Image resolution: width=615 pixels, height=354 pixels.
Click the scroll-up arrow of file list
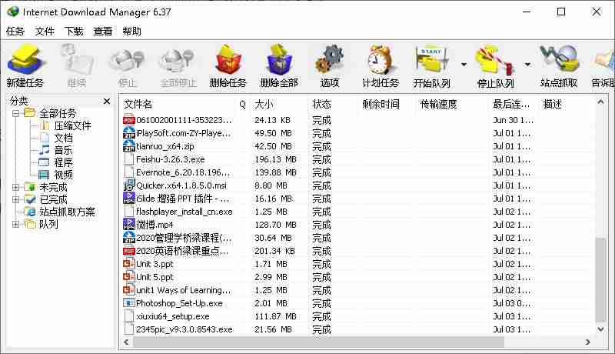[x=600, y=102]
